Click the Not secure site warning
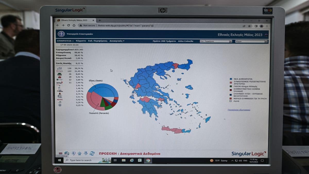309x174 pixels. click(x=87, y=26)
